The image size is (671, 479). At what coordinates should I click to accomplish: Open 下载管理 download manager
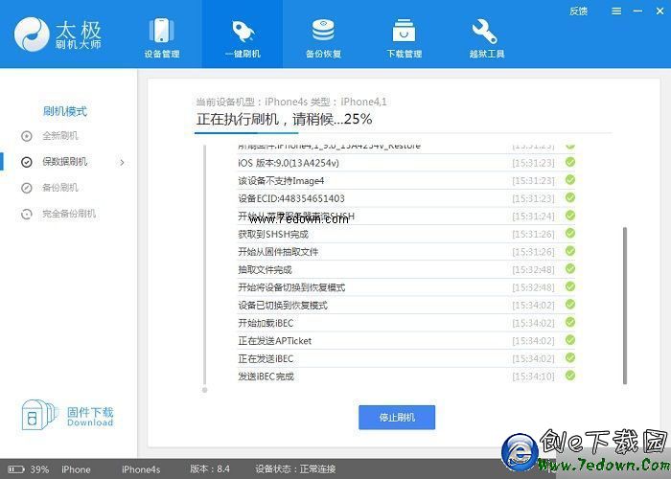pos(404,36)
